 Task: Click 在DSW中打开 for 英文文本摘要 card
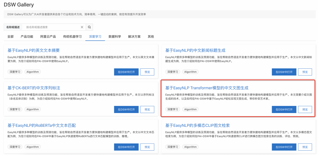point(126,72)
